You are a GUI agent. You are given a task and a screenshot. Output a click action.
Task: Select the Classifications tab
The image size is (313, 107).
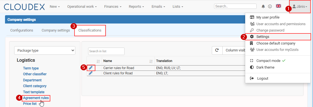[90, 30]
